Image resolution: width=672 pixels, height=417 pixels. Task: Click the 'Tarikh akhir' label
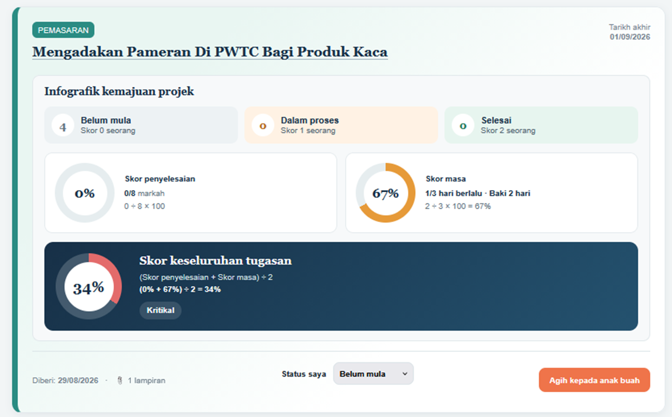click(630, 27)
